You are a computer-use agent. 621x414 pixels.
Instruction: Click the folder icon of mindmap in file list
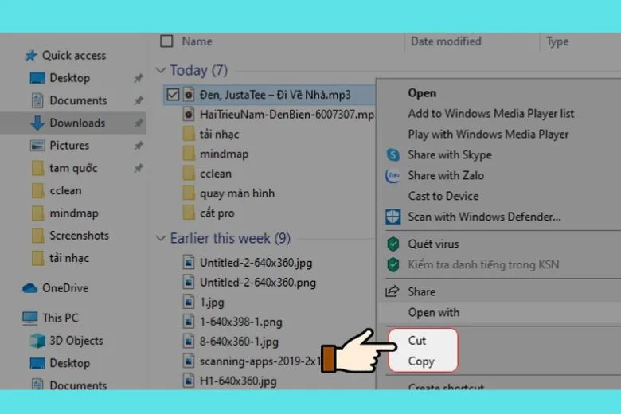pos(189,154)
